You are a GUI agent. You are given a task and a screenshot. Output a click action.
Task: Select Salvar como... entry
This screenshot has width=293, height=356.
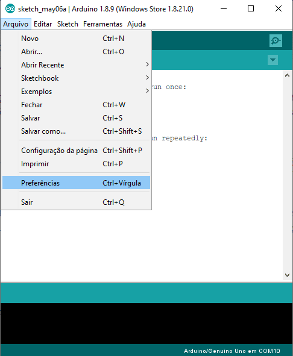[76, 131]
